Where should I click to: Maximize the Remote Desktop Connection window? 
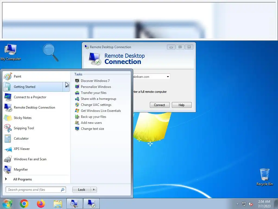point(180,47)
